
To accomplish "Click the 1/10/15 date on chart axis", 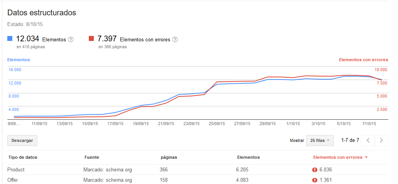I will point(293,124).
